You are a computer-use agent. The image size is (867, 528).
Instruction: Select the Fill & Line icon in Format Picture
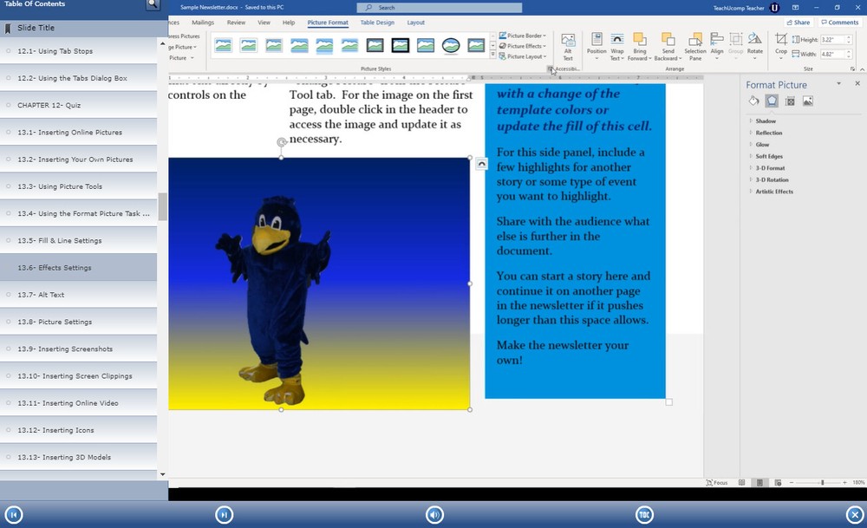coord(754,101)
